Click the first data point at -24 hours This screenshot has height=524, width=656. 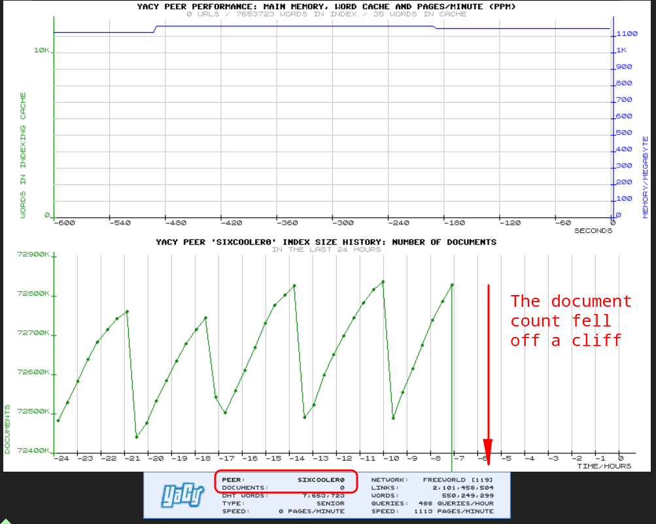(x=58, y=420)
